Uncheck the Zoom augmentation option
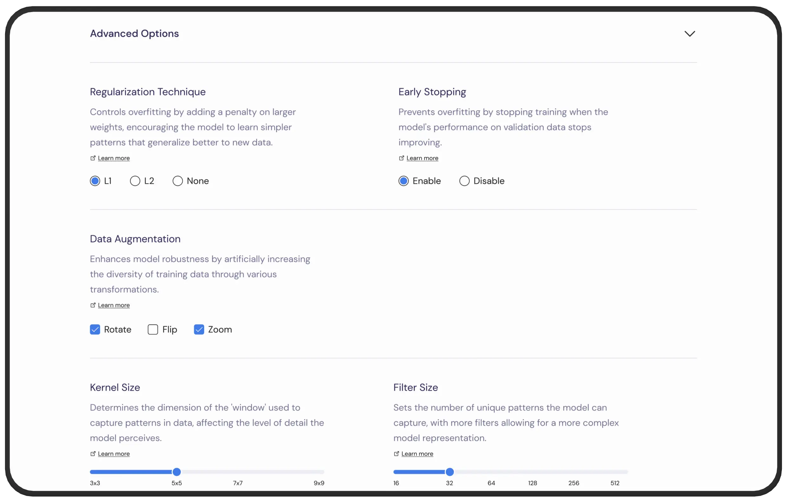786x504 pixels. point(199,329)
